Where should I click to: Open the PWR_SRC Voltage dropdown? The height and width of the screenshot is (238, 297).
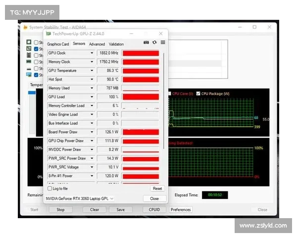[x=92, y=167]
